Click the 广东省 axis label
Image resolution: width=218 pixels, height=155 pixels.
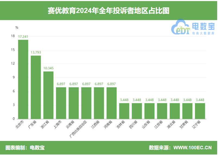point(32,124)
